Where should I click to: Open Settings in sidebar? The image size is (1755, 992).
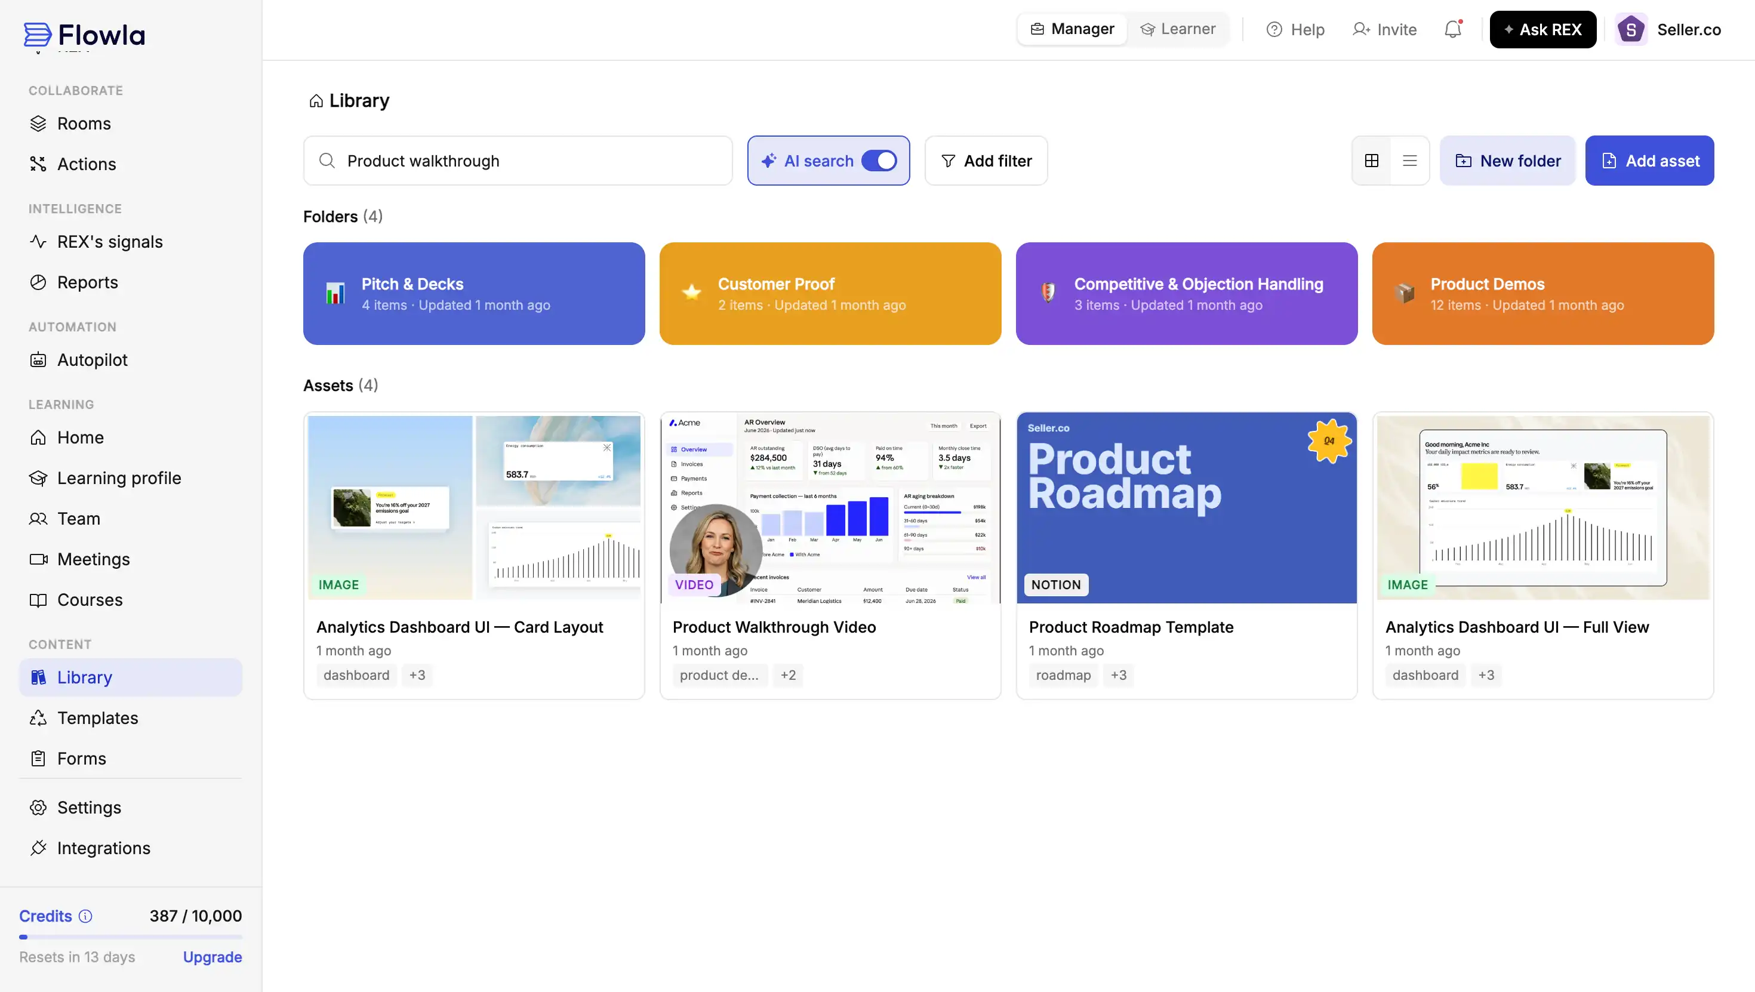point(131,808)
